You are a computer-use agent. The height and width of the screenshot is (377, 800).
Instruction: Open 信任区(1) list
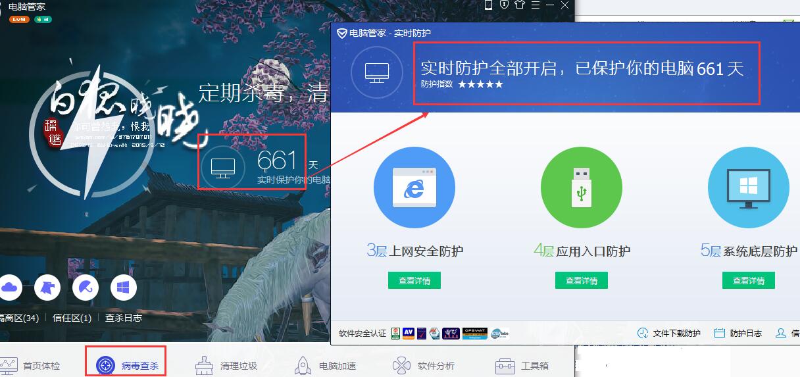(72, 318)
